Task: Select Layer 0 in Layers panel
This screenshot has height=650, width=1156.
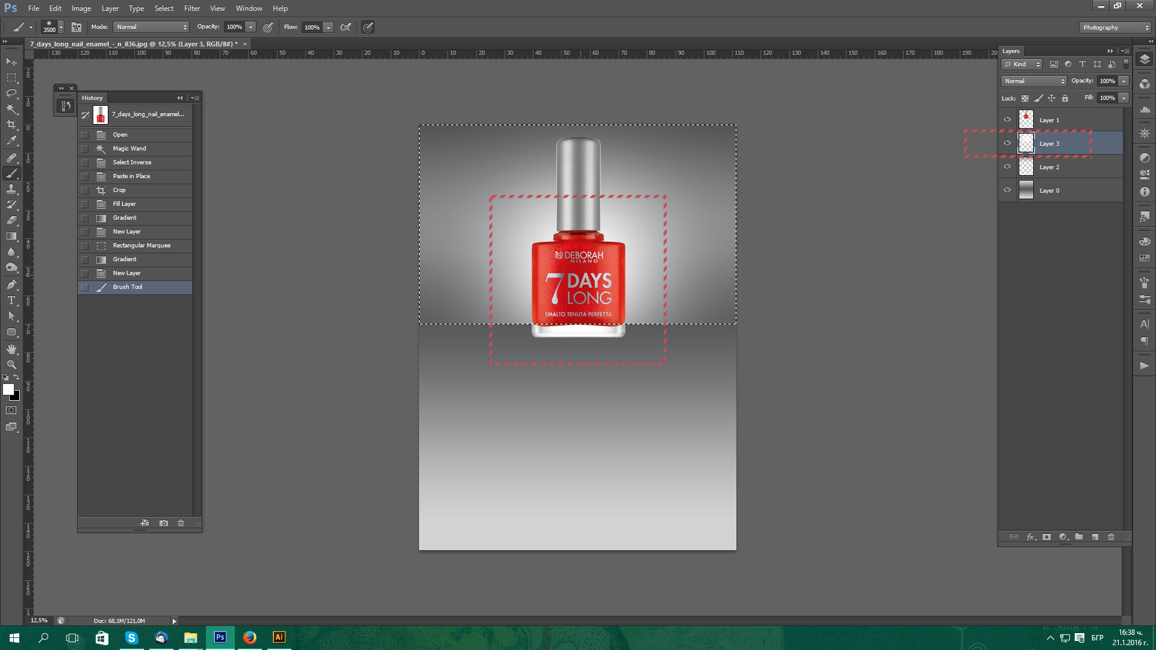Action: tap(1061, 190)
